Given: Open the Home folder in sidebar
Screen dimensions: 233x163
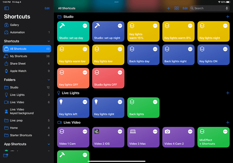Looking at the screenshot, I should coord(27,128).
